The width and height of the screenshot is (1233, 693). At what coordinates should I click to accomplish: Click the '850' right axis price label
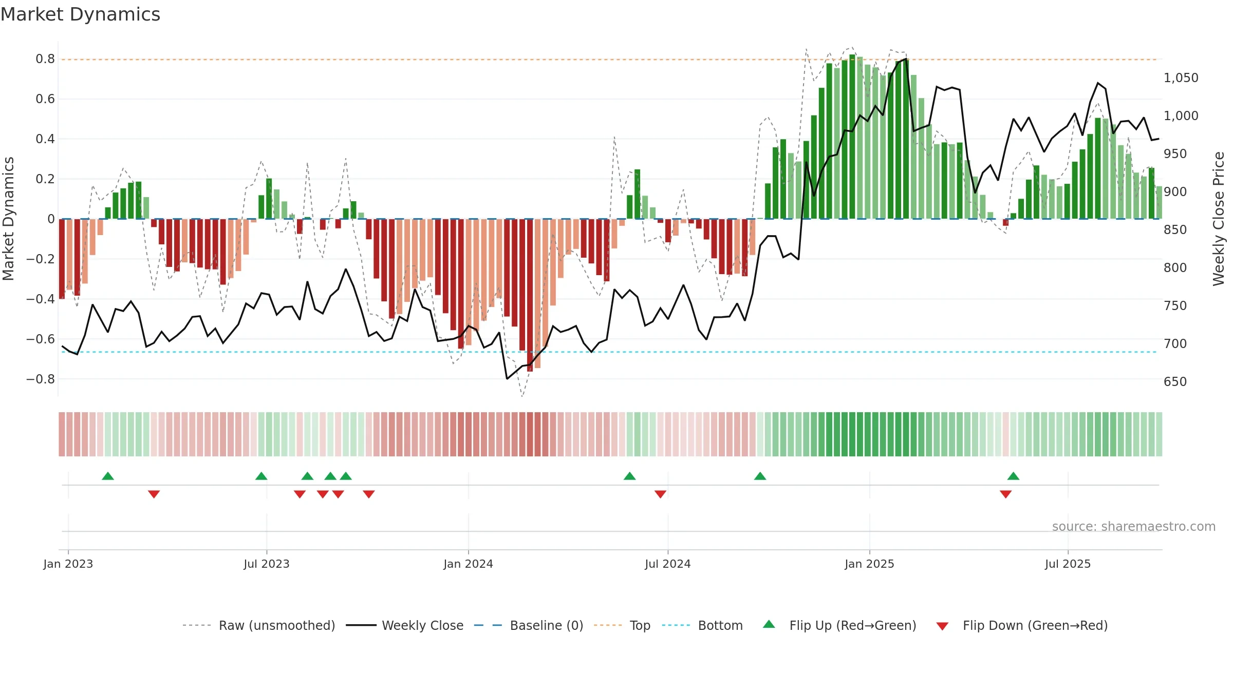[1175, 230]
